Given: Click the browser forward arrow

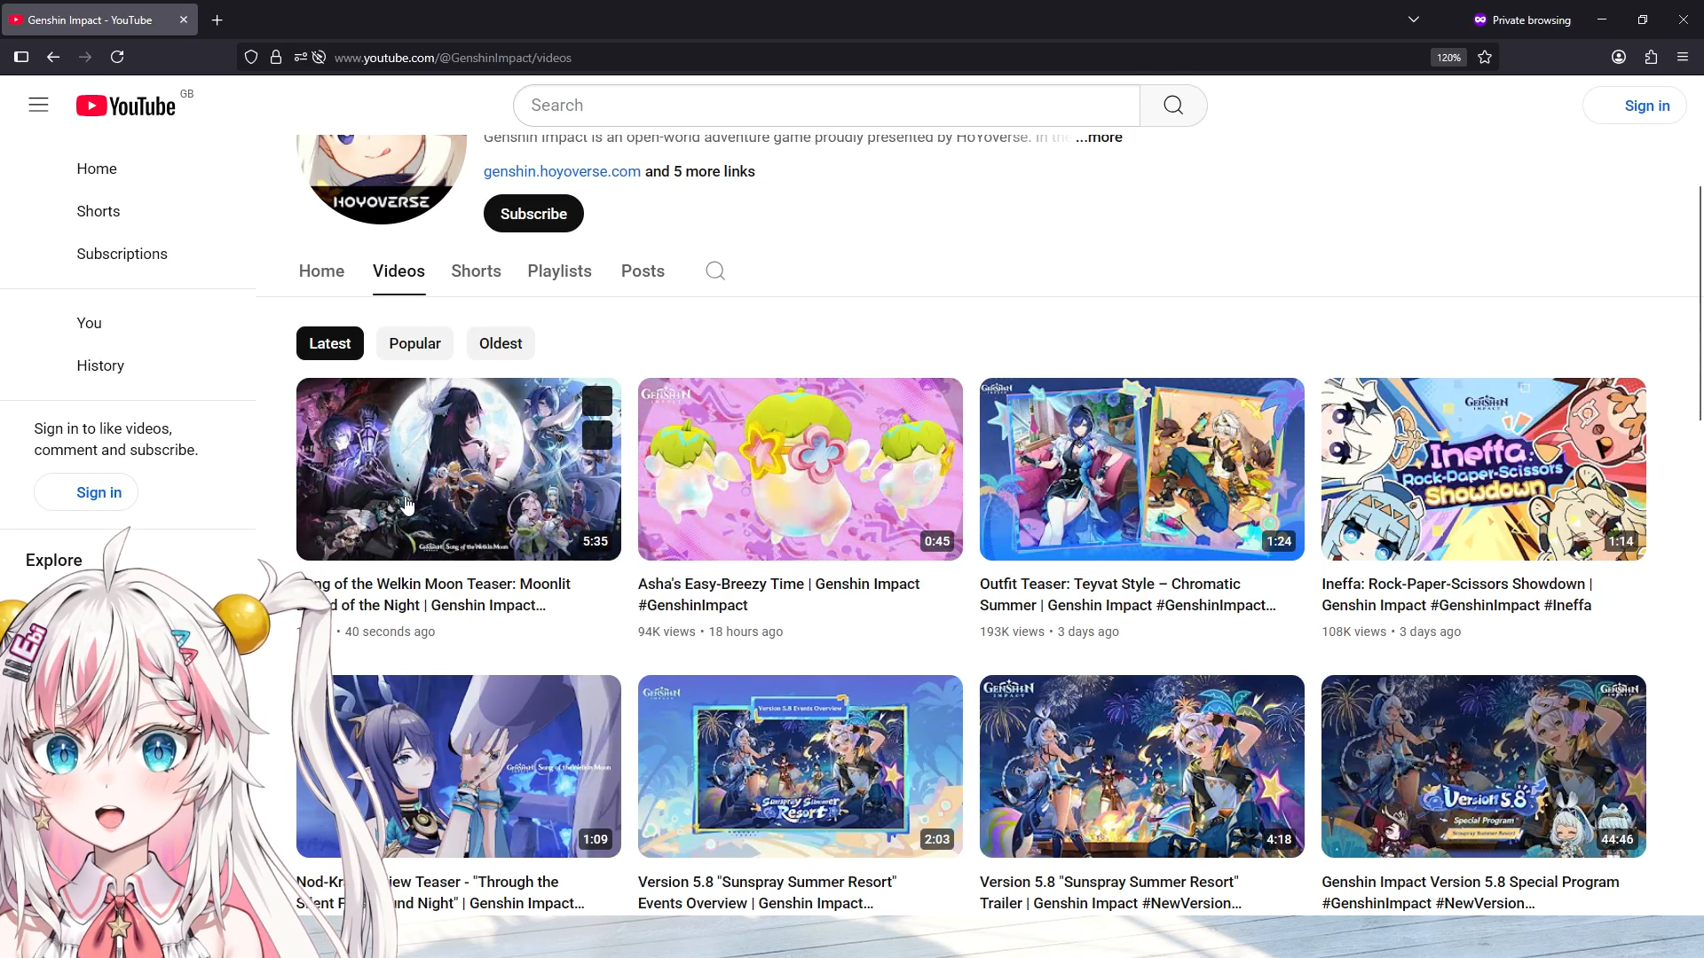Looking at the screenshot, I should click(x=85, y=58).
